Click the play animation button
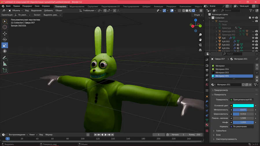The image size is (260, 146). (105, 135)
